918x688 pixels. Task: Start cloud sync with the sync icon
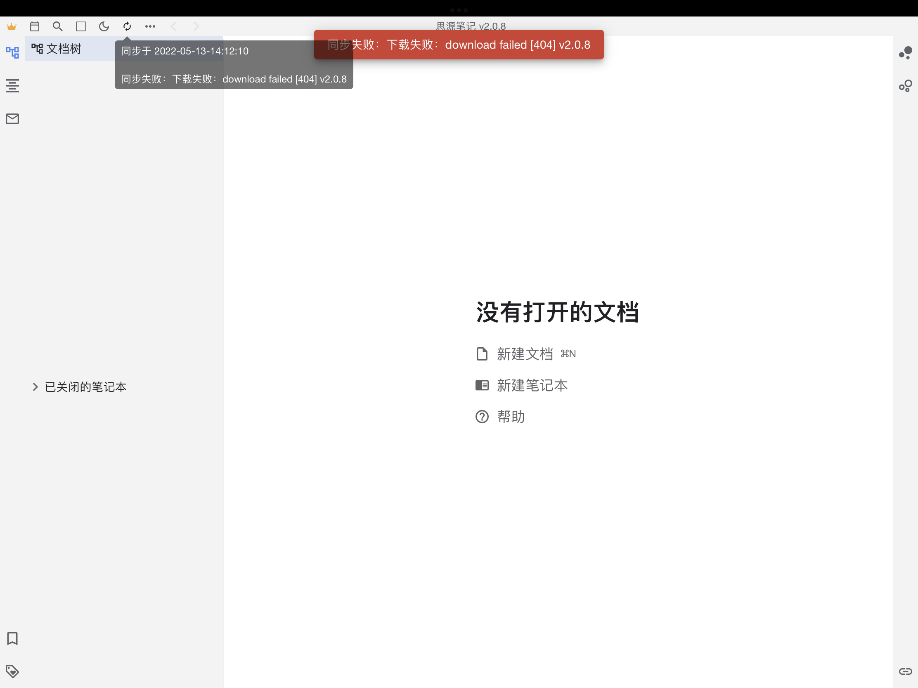[127, 26]
